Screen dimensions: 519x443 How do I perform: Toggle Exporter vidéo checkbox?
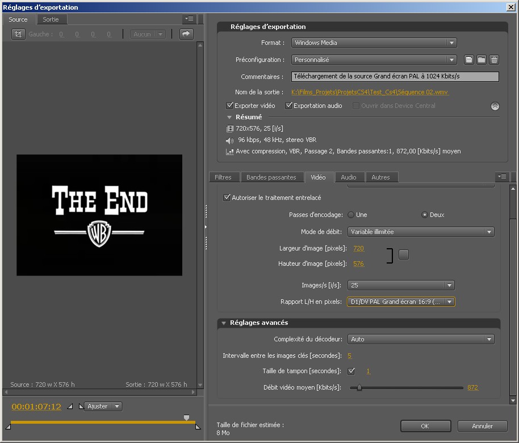229,106
